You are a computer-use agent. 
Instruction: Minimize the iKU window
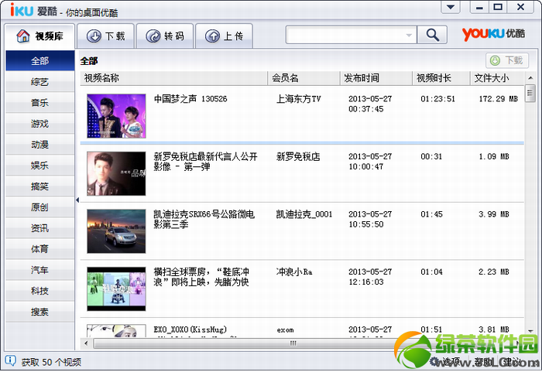click(479, 7)
